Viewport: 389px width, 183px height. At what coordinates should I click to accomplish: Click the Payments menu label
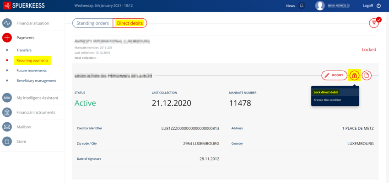coord(26,38)
